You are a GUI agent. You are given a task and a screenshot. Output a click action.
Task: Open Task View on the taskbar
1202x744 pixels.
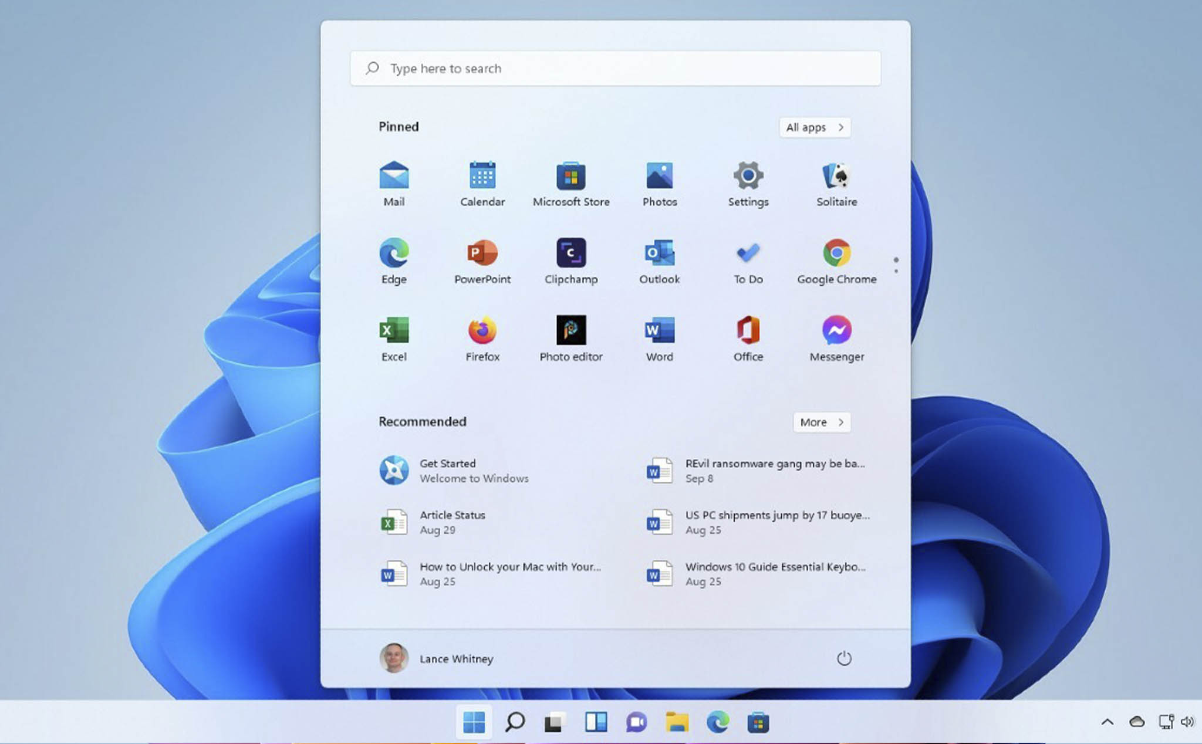point(555,722)
